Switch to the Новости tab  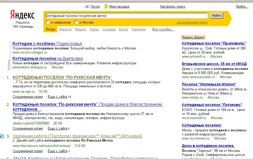point(65,29)
